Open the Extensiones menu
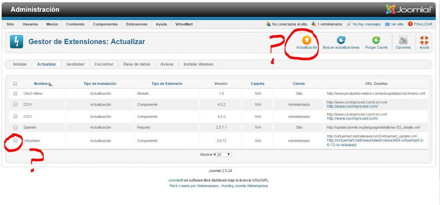Image resolution: width=440 pixels, height=205 pixels. [137, 24]
